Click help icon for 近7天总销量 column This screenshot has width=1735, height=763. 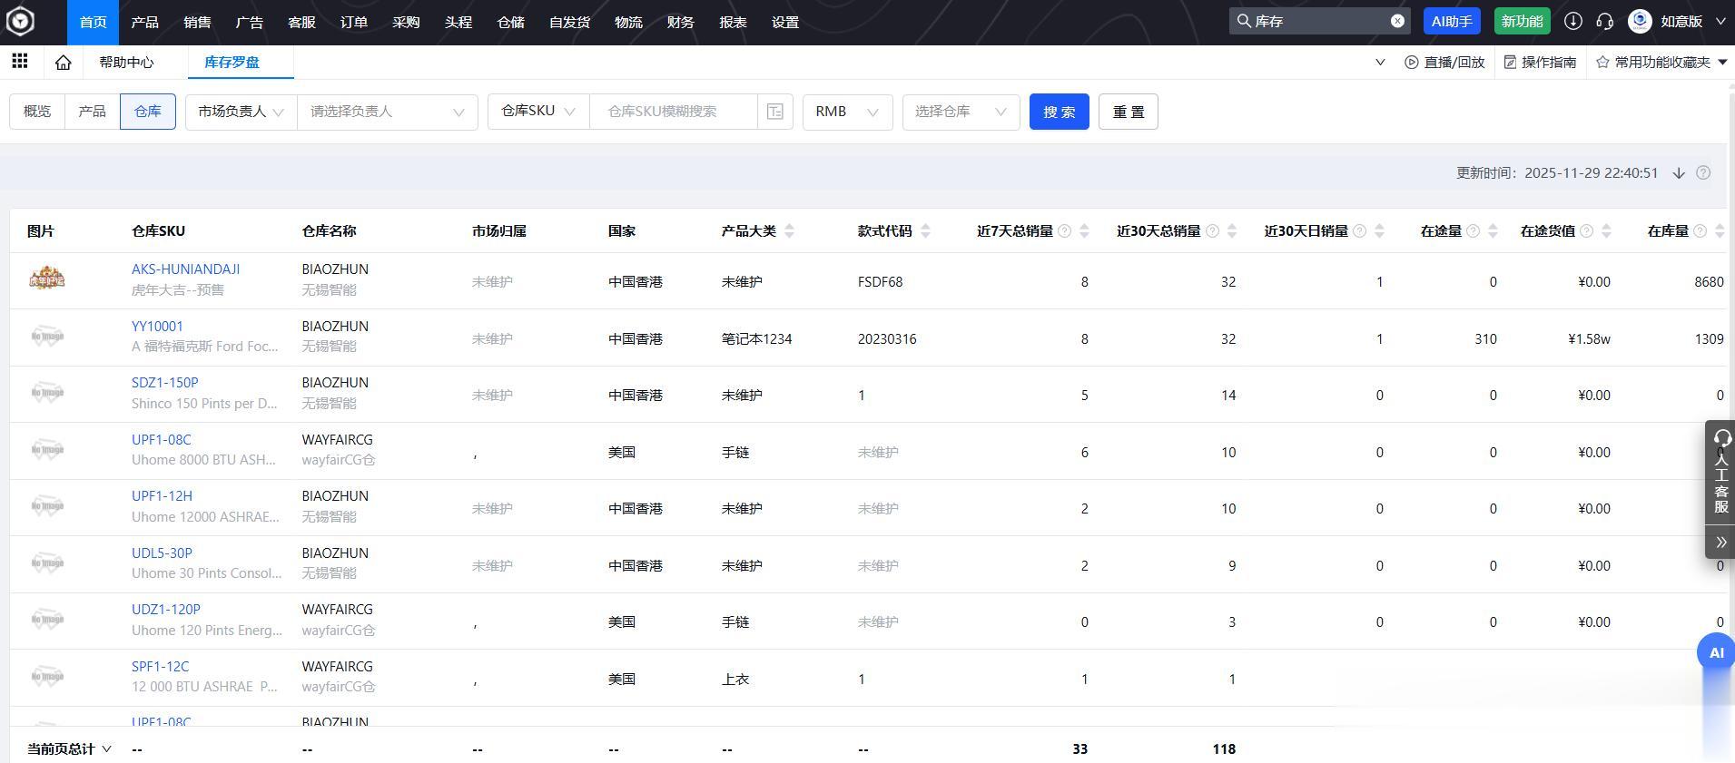(1065, 231)
